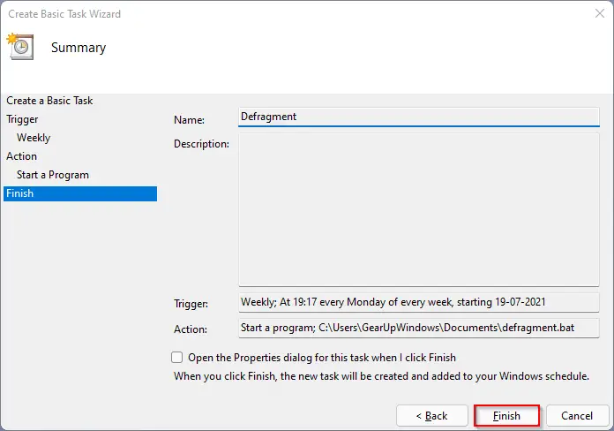Click the Name field containing Defragment
The width and height of the screenshot is (614, 431).
click(x=419, y=117)
